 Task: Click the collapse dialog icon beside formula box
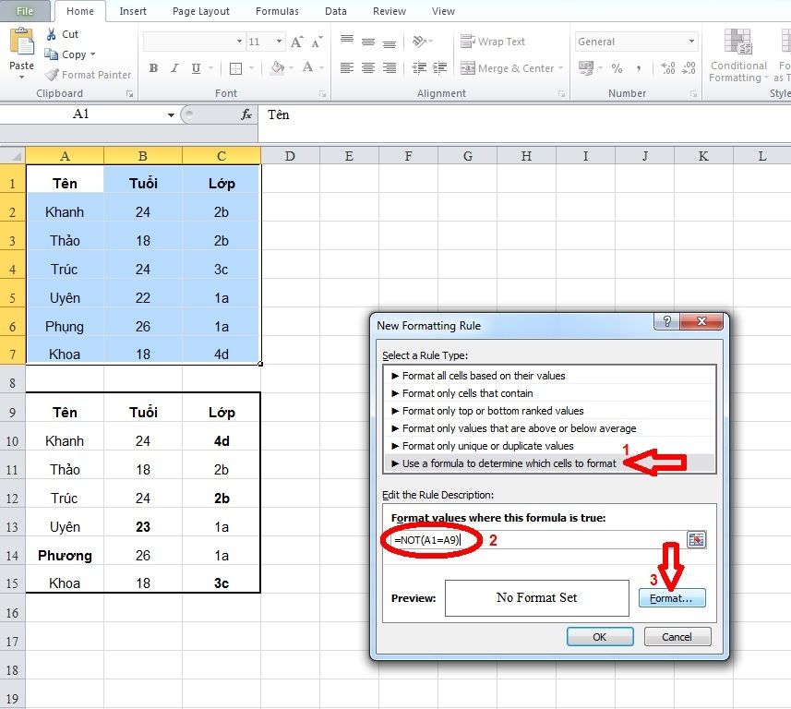[x=696, y=540]
